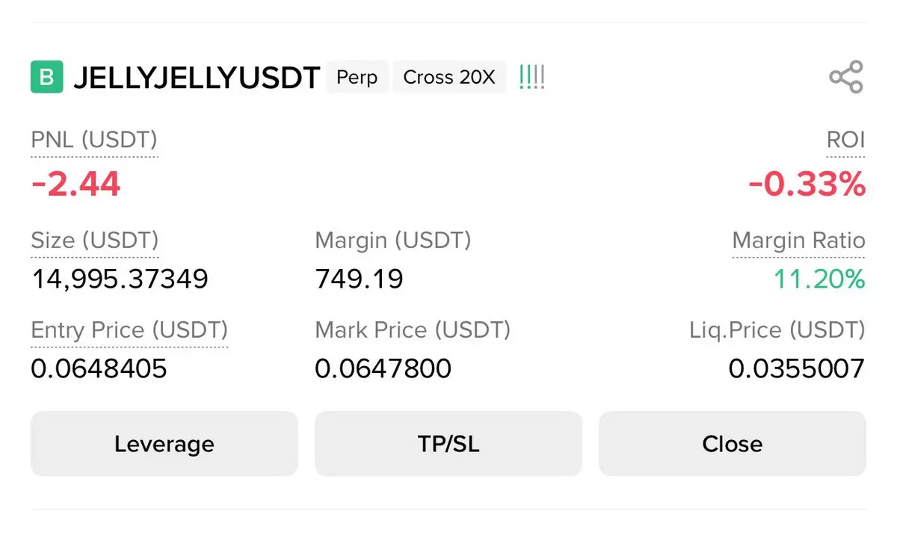Click the green B buy-side badge

[x=46, y=77]
